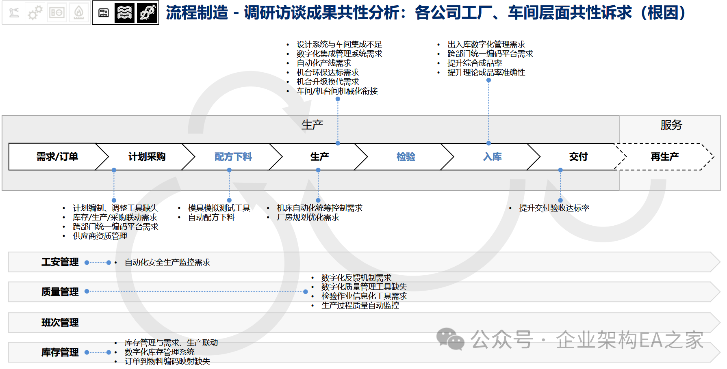
Task: Select the gas flame icon
Action: [79, 13]
